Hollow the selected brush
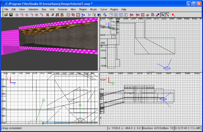The image size is (203, 132). click(78, 15)
